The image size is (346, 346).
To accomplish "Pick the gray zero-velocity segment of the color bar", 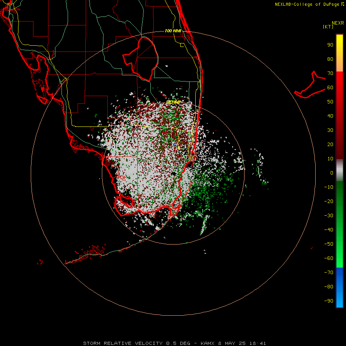I will pos(339,170).
